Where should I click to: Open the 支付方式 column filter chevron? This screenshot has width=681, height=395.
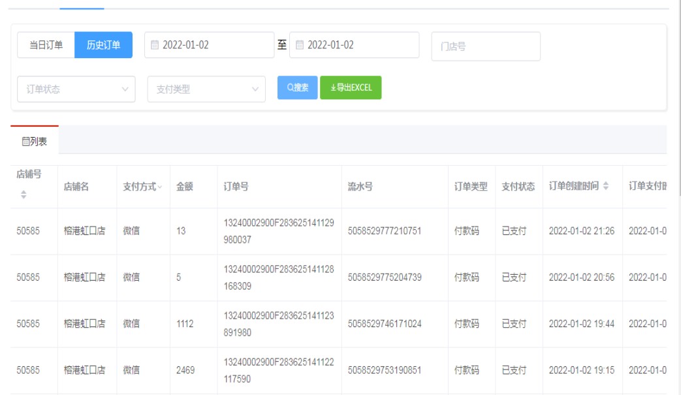click(160, 187)
